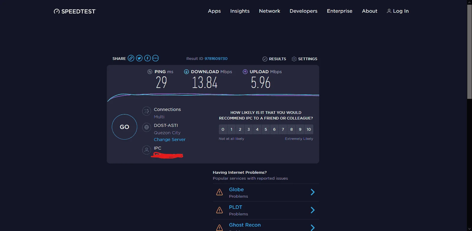Open the PLDT problems link
Viewport: 472px width, 231px height.
235,207
